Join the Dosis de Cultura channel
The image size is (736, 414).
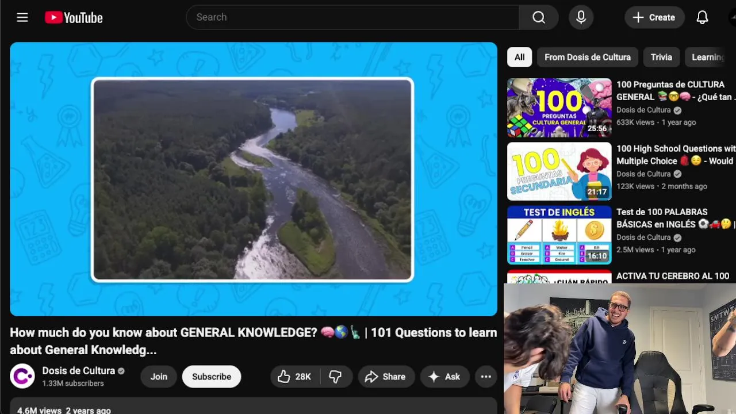click(159, 377)
